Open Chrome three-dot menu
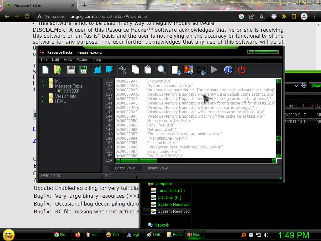Image resolution: width=321 pixels, height=241 pixels. point(314,16)
